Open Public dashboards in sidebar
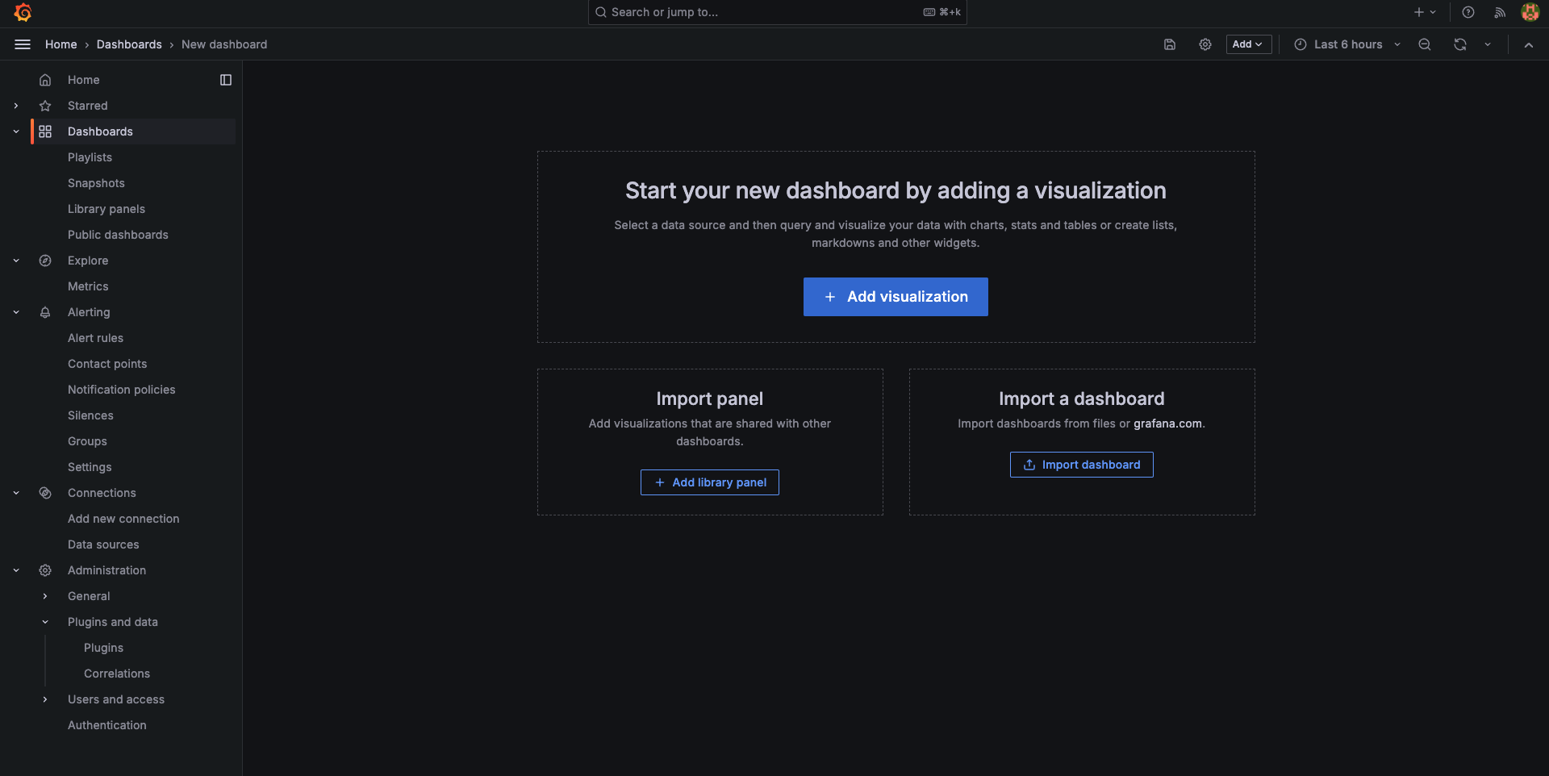 [118, 235]
